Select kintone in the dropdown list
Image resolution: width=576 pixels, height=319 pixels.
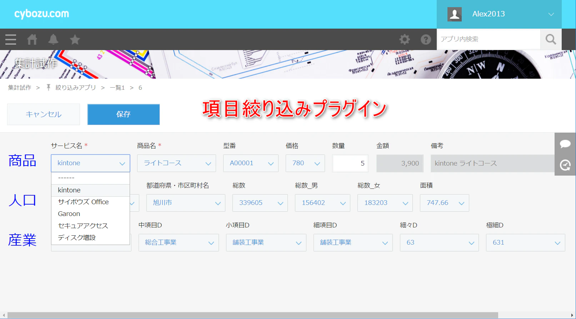point(91,190)
